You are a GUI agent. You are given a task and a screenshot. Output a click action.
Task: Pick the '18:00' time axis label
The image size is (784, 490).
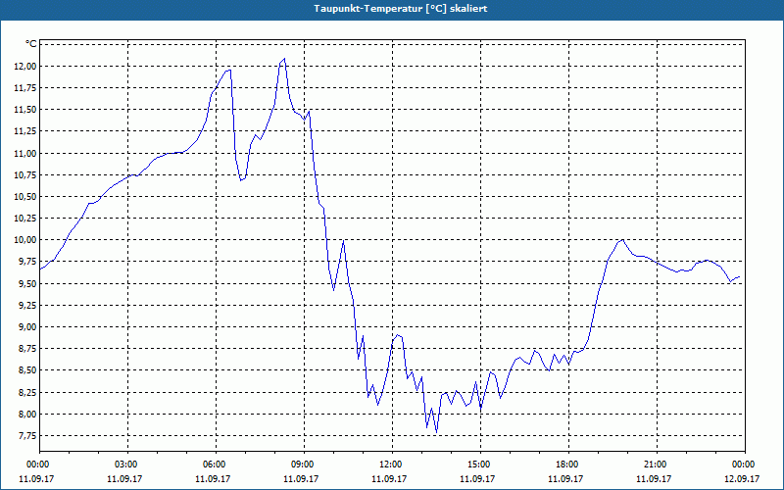(568, 465)
